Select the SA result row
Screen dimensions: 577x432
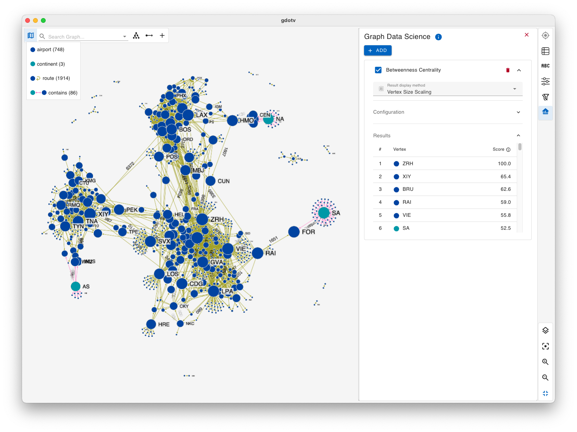445,228
